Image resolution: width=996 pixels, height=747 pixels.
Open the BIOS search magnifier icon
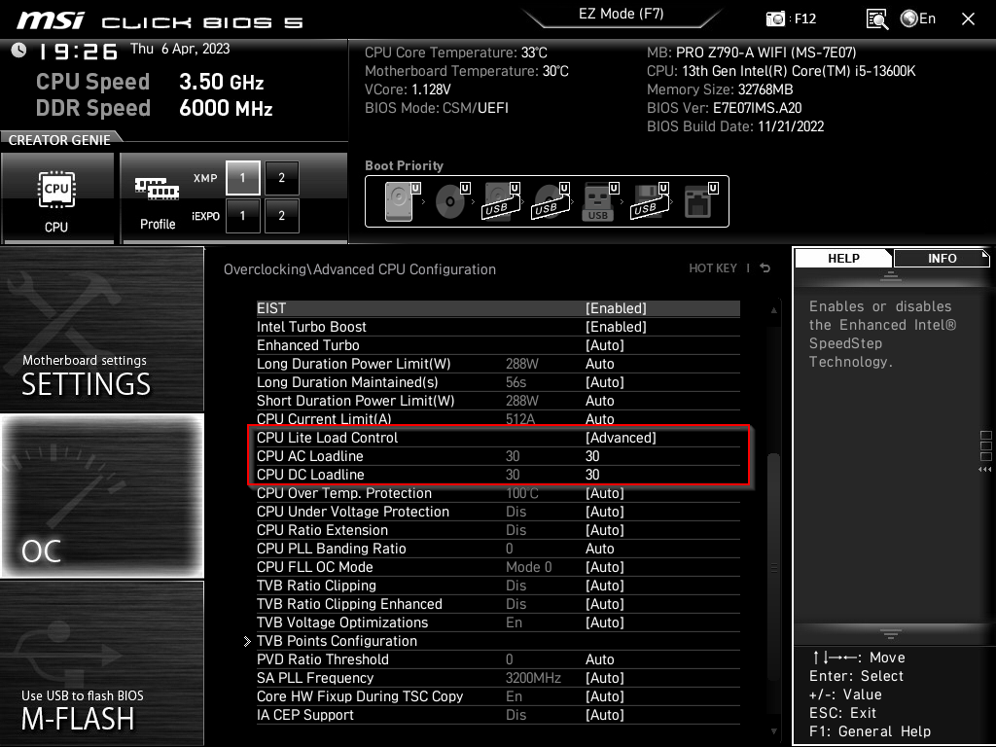pyautogui.click(x=876, y=19)
